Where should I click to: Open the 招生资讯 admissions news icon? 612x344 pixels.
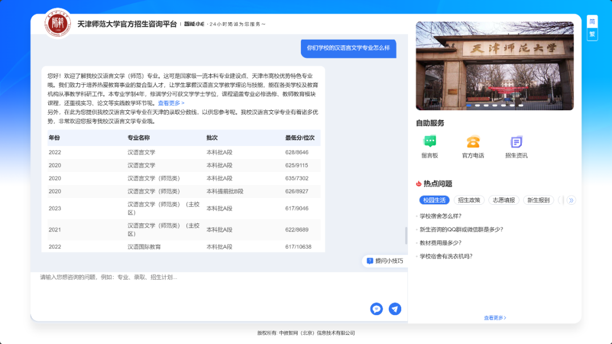[516, 142]
